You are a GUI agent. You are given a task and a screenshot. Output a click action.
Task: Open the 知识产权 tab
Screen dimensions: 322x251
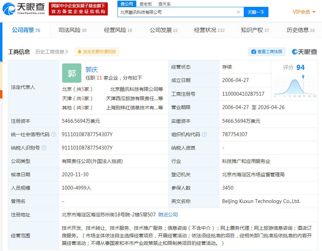click(255, 30)
